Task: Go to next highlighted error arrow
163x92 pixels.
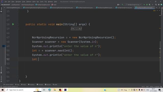Action: pos(159,10)
